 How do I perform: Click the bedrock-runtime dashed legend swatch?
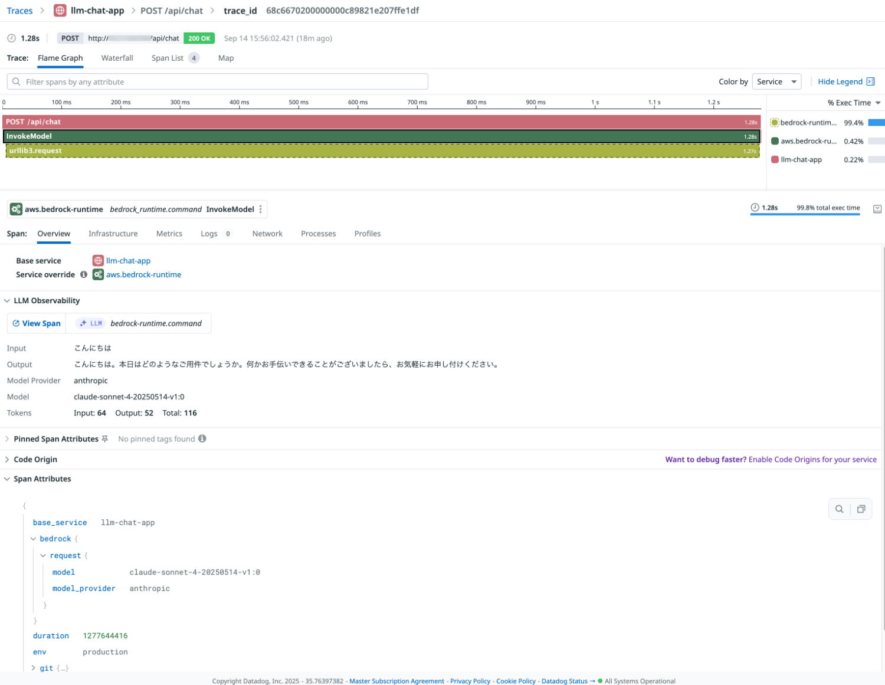click(775, 123)
